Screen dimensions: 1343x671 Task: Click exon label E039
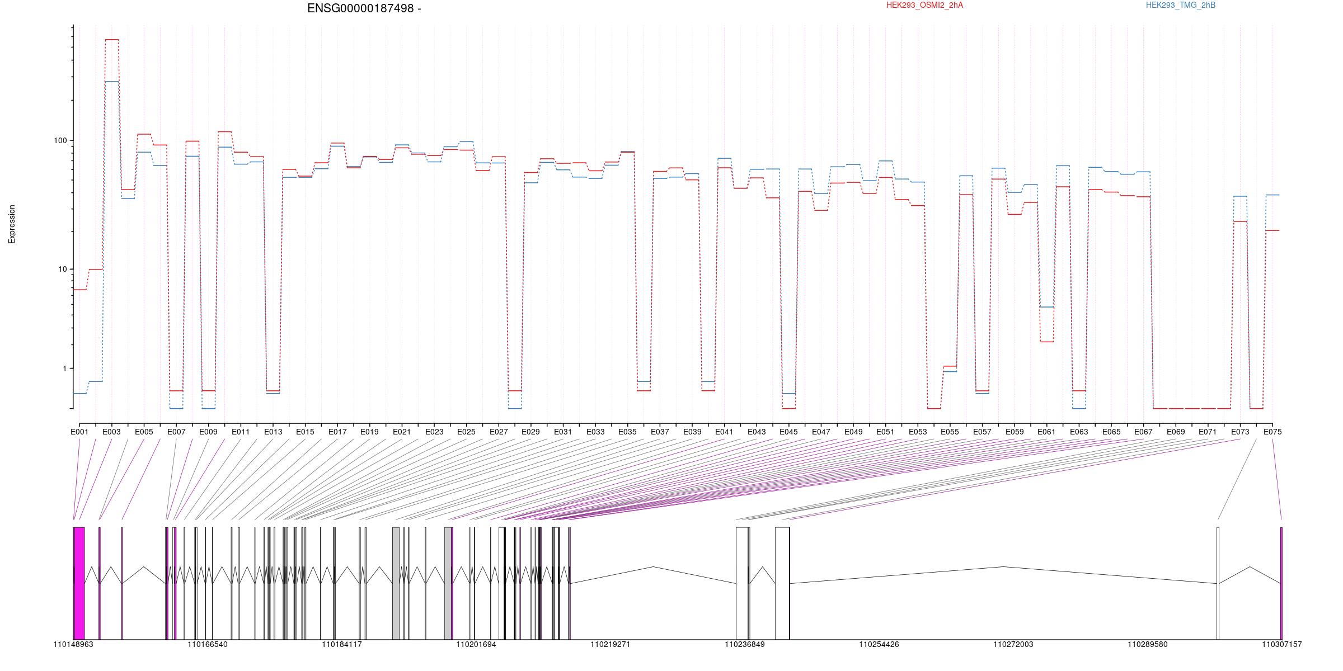click(692, 432)
